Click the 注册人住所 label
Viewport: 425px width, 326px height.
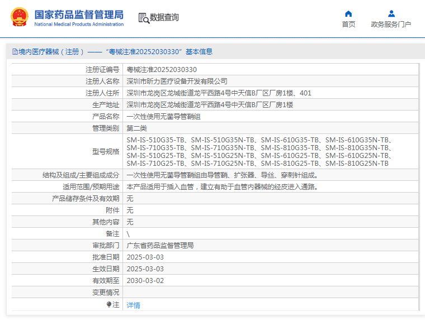pyautogui.click(x=102, y=93)
